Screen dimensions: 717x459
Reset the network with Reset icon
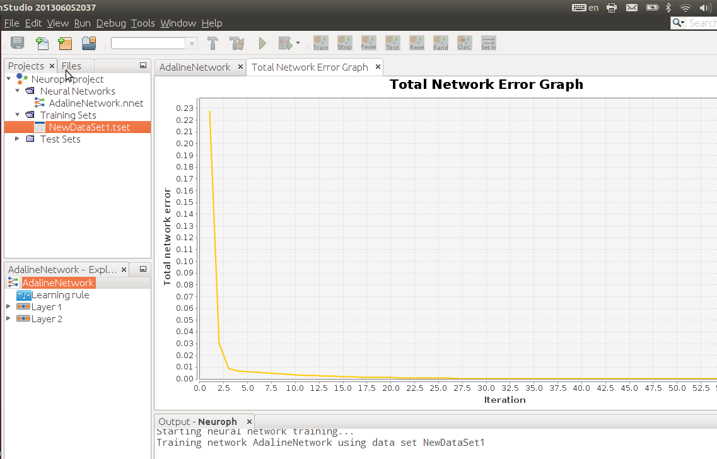click(417, 43)
